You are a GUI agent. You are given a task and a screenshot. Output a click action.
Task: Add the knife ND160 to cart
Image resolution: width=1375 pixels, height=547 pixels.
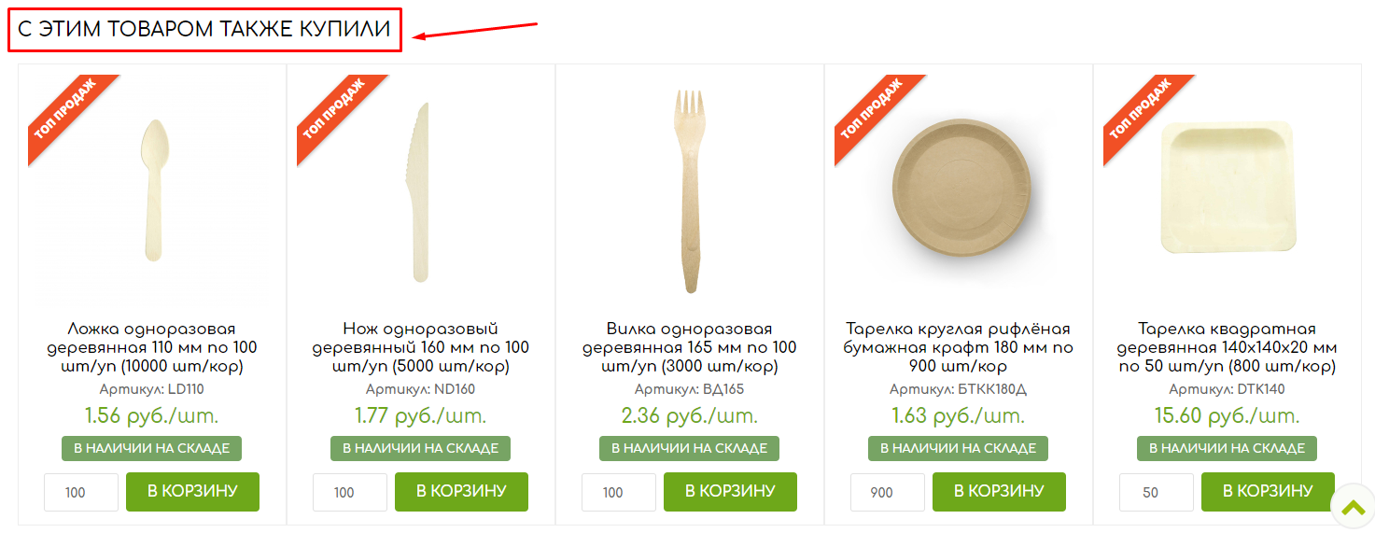click(x=461, y=492)
